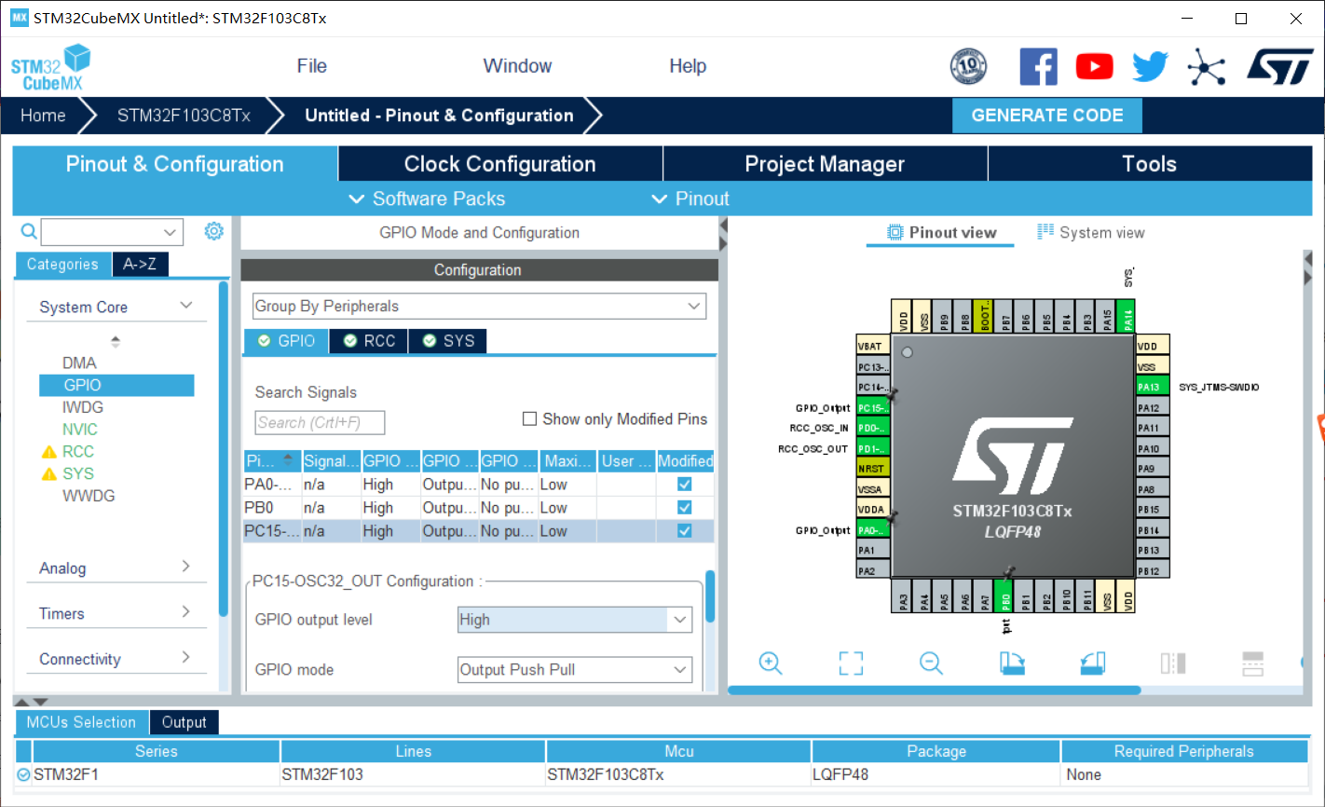Select pin PA13 on the chip
The image size is (1325, 807).
click(1153, 387)
